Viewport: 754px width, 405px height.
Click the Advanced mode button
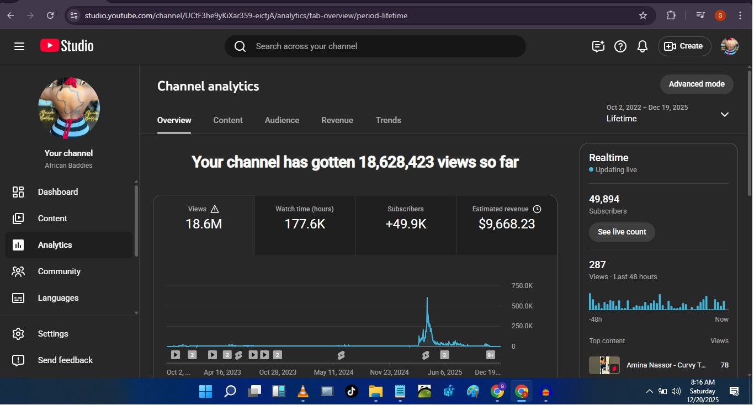click(x=696, y=84)
